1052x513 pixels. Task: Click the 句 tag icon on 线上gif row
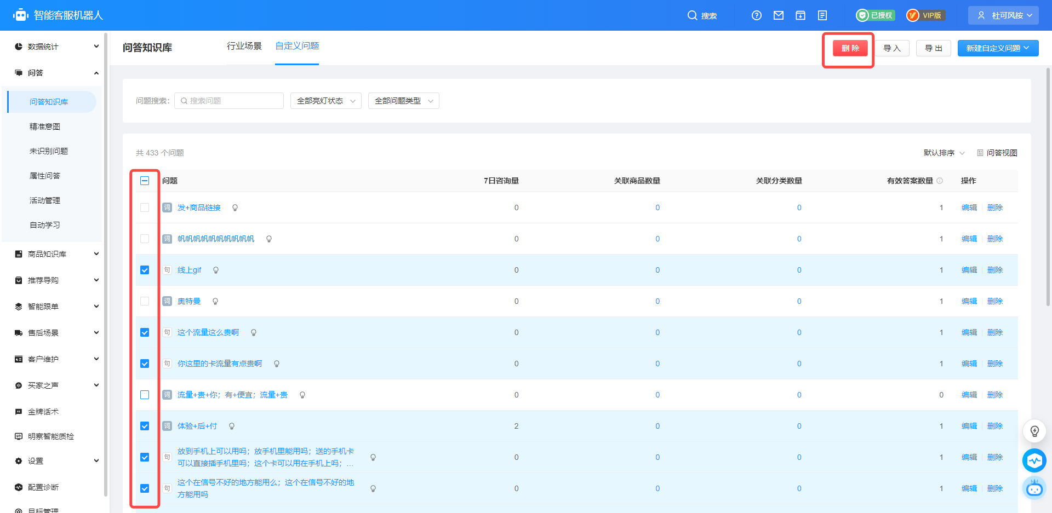167,270
